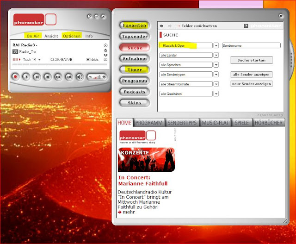Click the 96 kbit/s bitrate value
The image size is (296, 244).
click(x=92, y=60)
